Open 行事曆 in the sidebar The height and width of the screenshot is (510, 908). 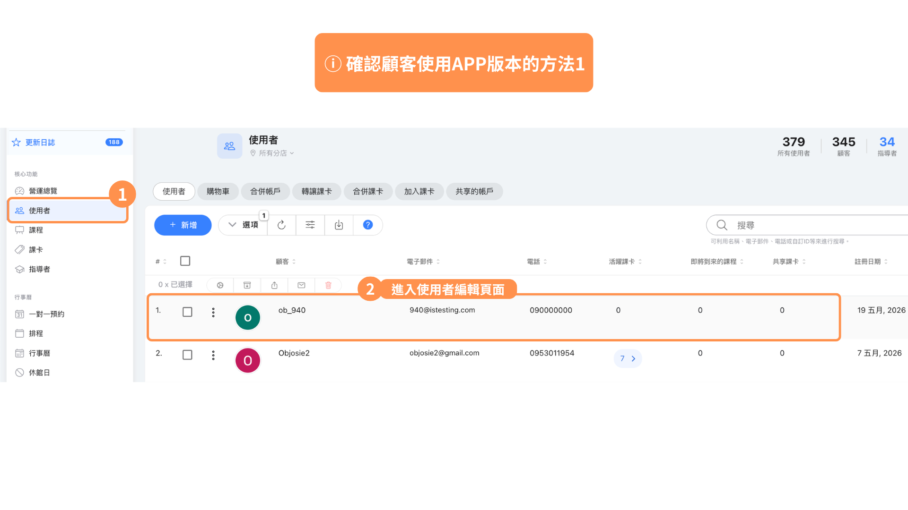[39, 353]
